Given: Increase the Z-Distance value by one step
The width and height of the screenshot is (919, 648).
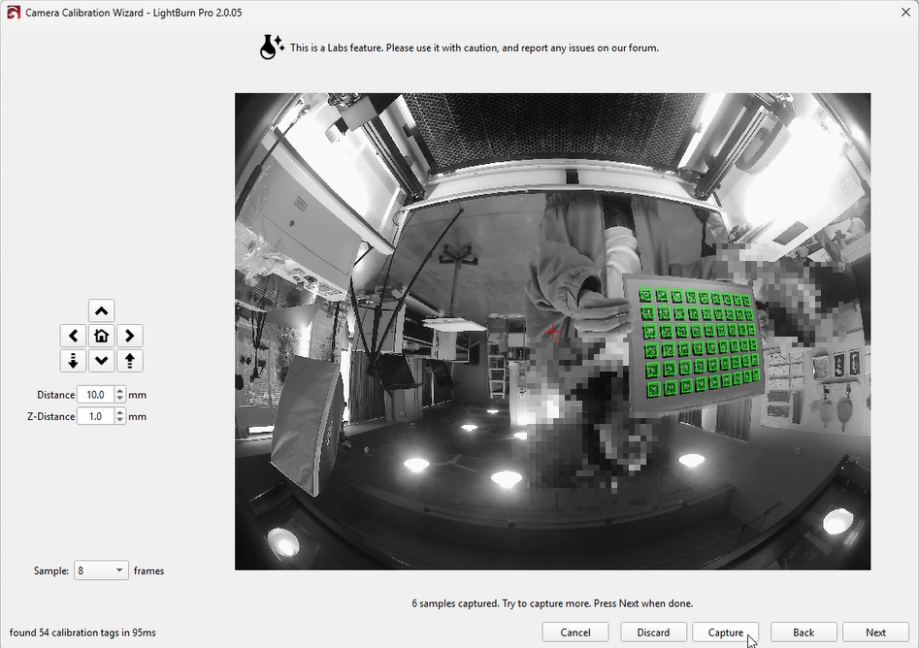Looking at the screenshot, I should [x=120, y=412].
